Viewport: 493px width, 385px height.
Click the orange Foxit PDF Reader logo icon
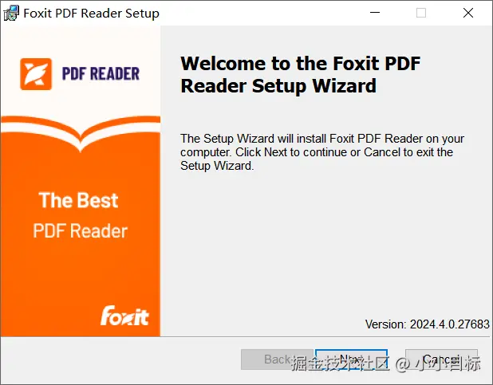tap(36, 74)
